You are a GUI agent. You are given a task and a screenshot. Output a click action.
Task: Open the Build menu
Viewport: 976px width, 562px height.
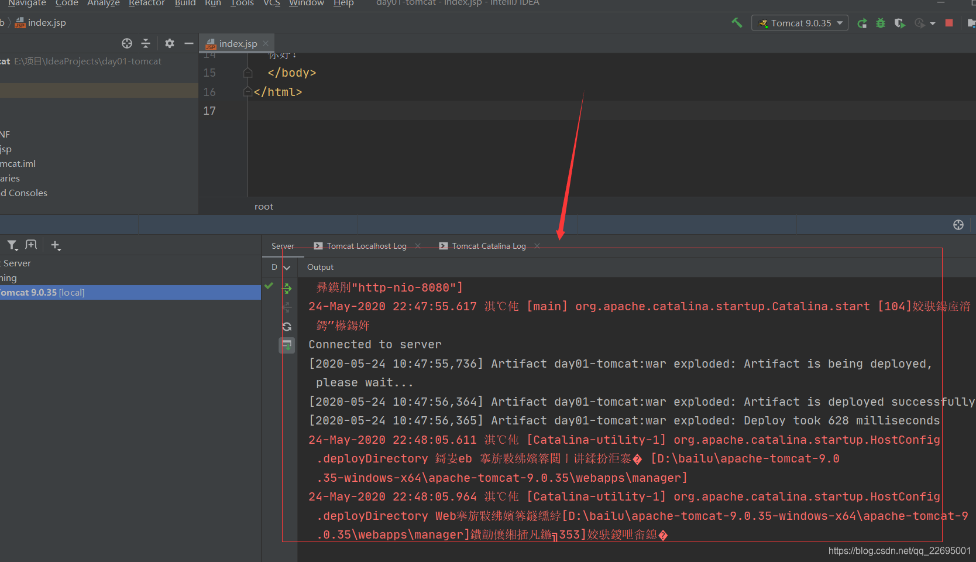(185, 4)
